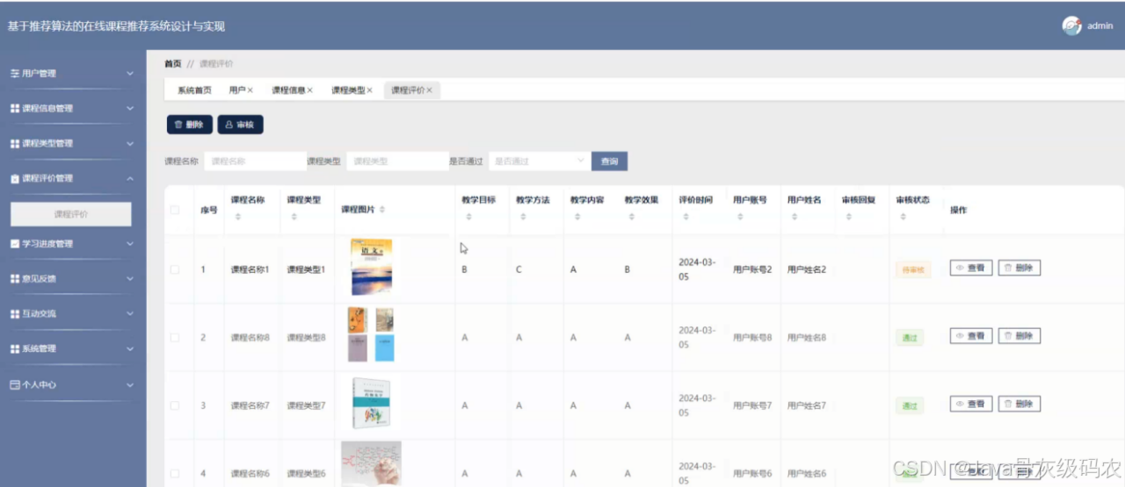1125x487 pixels.
Task: Close the 课程类型 tab
Action: [369, 90]
